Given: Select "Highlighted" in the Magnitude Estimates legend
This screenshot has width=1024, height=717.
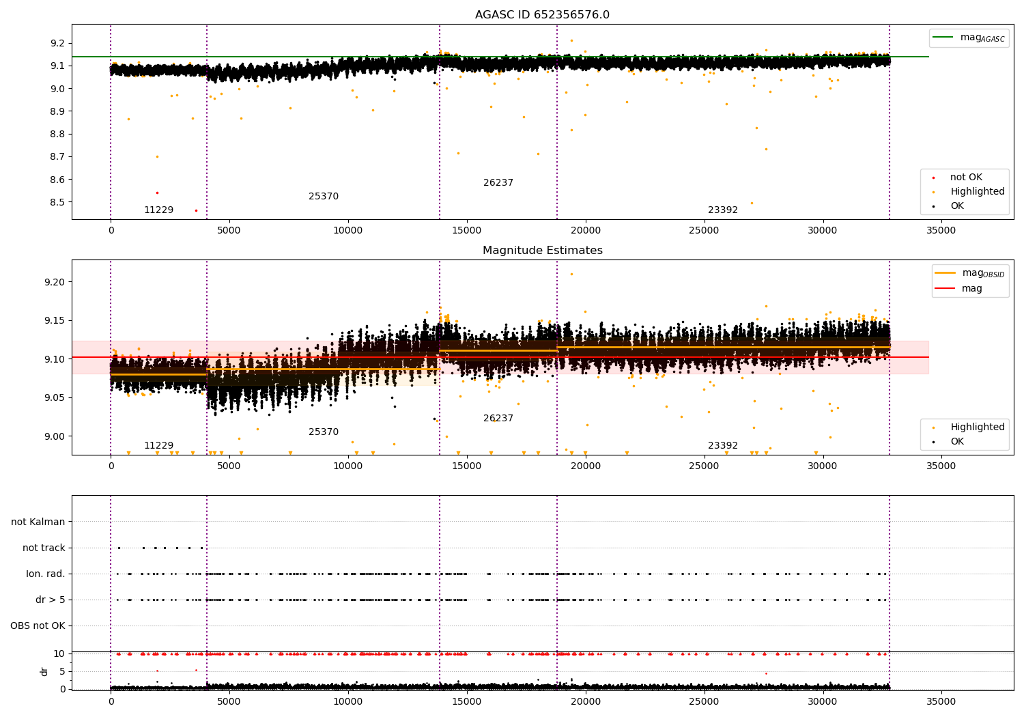Looking at the screenshot, I should 969,427.
